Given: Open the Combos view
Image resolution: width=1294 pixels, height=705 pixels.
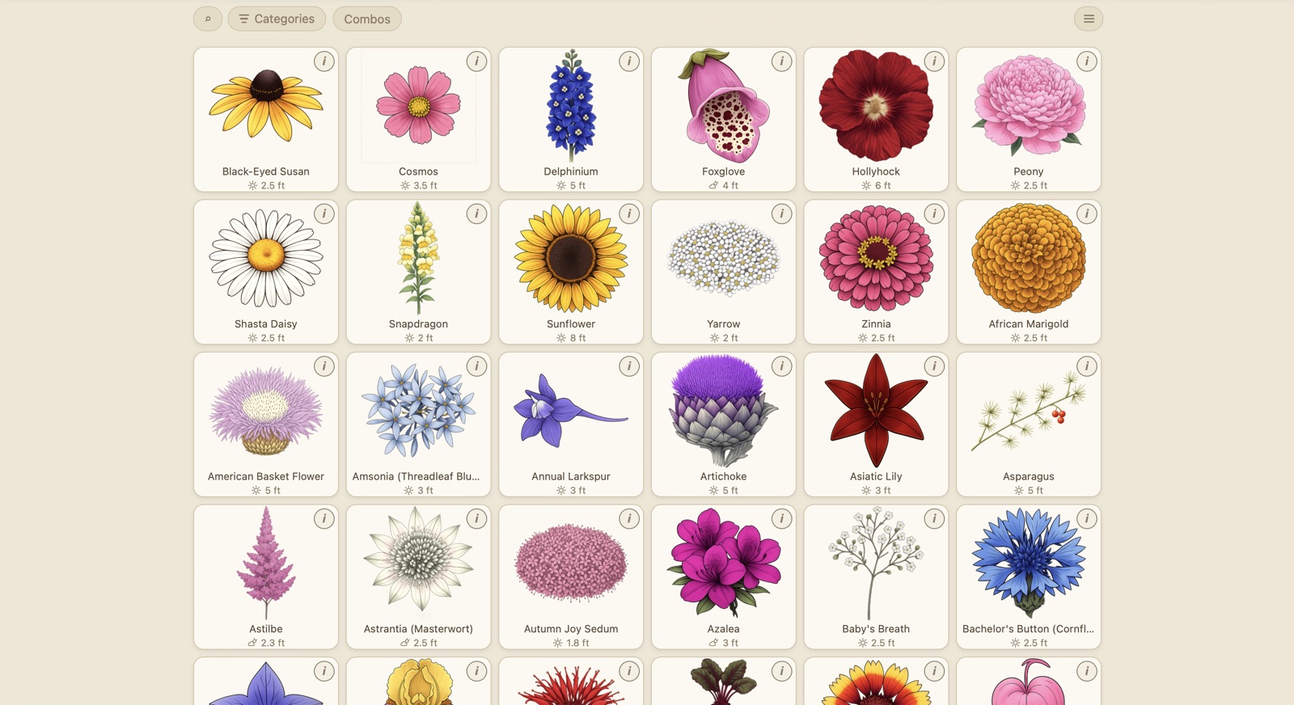Looking at the screenshot, I should [367, 19].
